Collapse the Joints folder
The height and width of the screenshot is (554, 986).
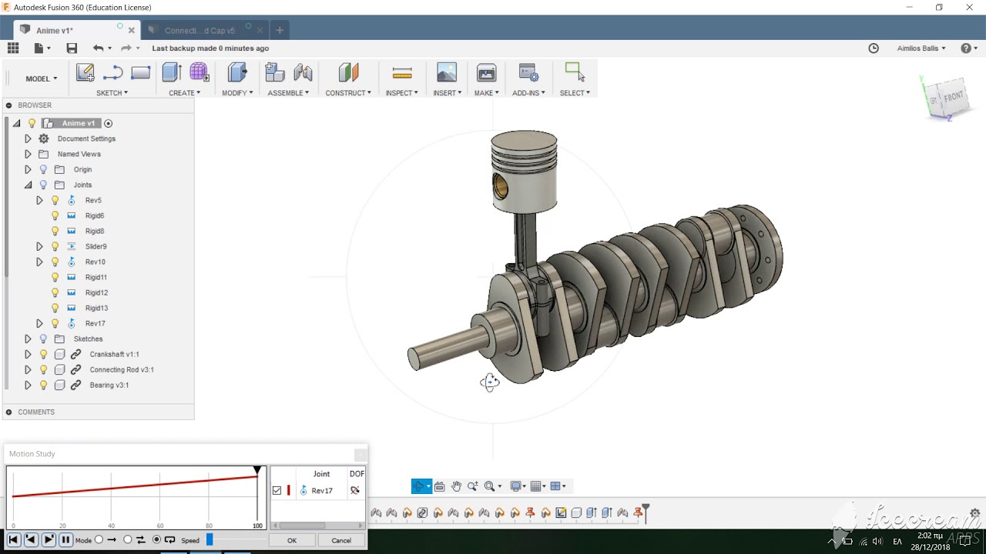click(x=28, y=185)
